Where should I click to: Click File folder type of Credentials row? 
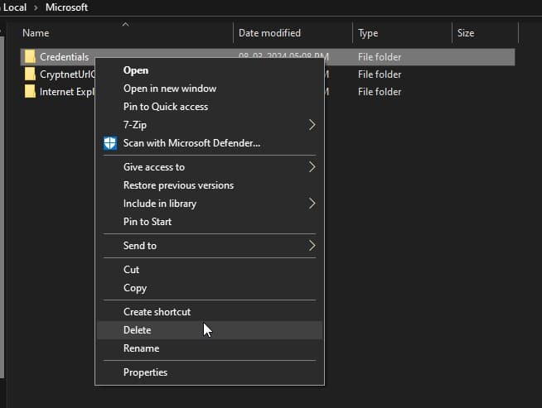380,57
